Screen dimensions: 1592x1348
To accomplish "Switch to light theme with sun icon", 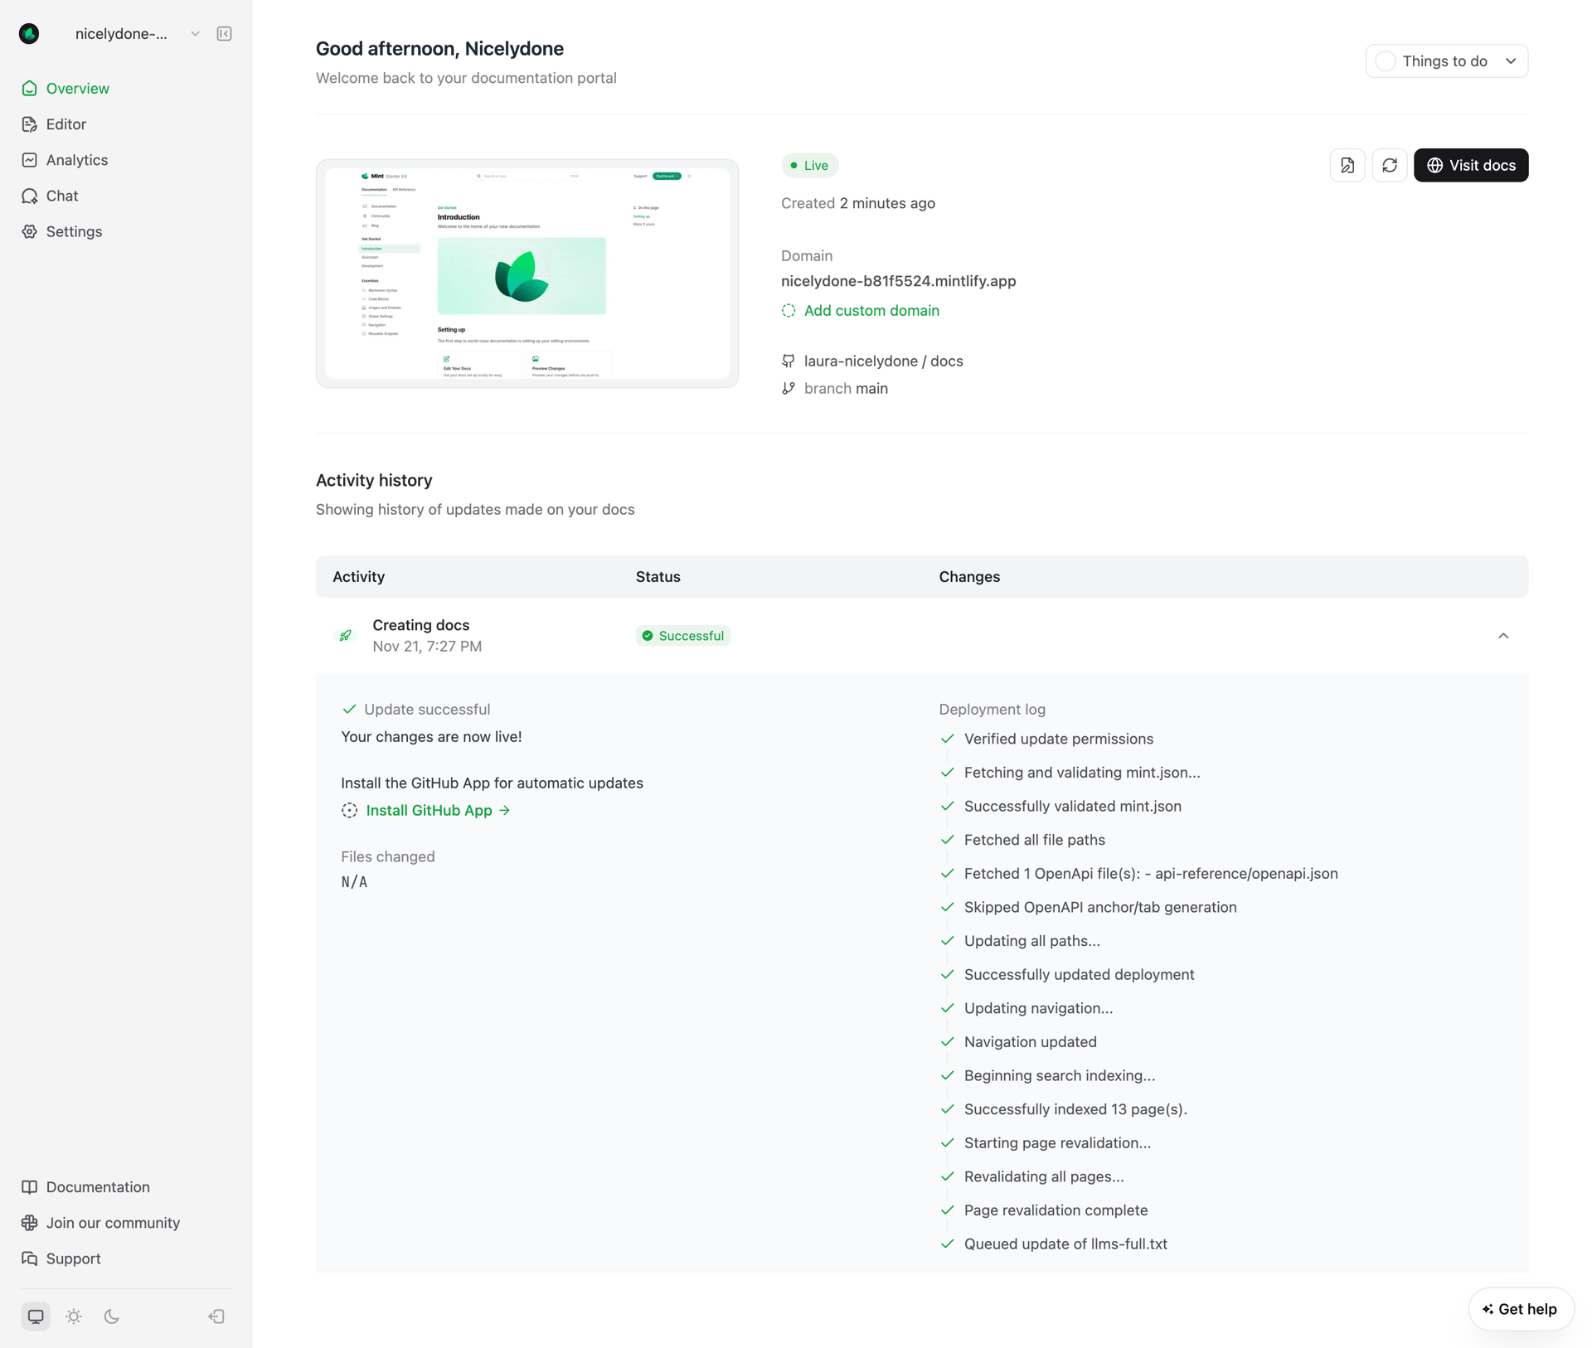I will (x=73, y=1316).
